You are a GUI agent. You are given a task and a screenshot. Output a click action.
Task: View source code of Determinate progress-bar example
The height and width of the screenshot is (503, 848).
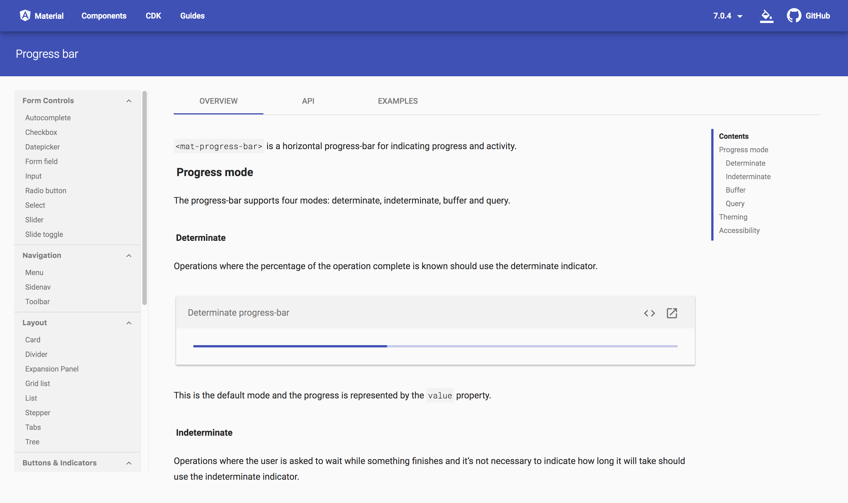point(649,313)
